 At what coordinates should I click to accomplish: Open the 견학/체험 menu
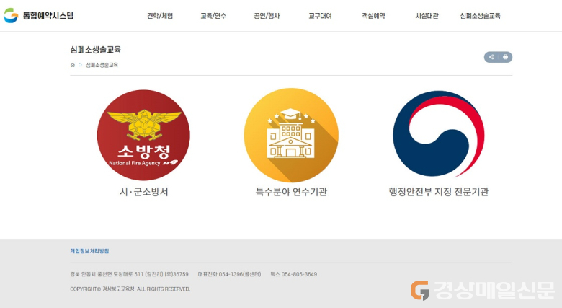coord(160,16)
